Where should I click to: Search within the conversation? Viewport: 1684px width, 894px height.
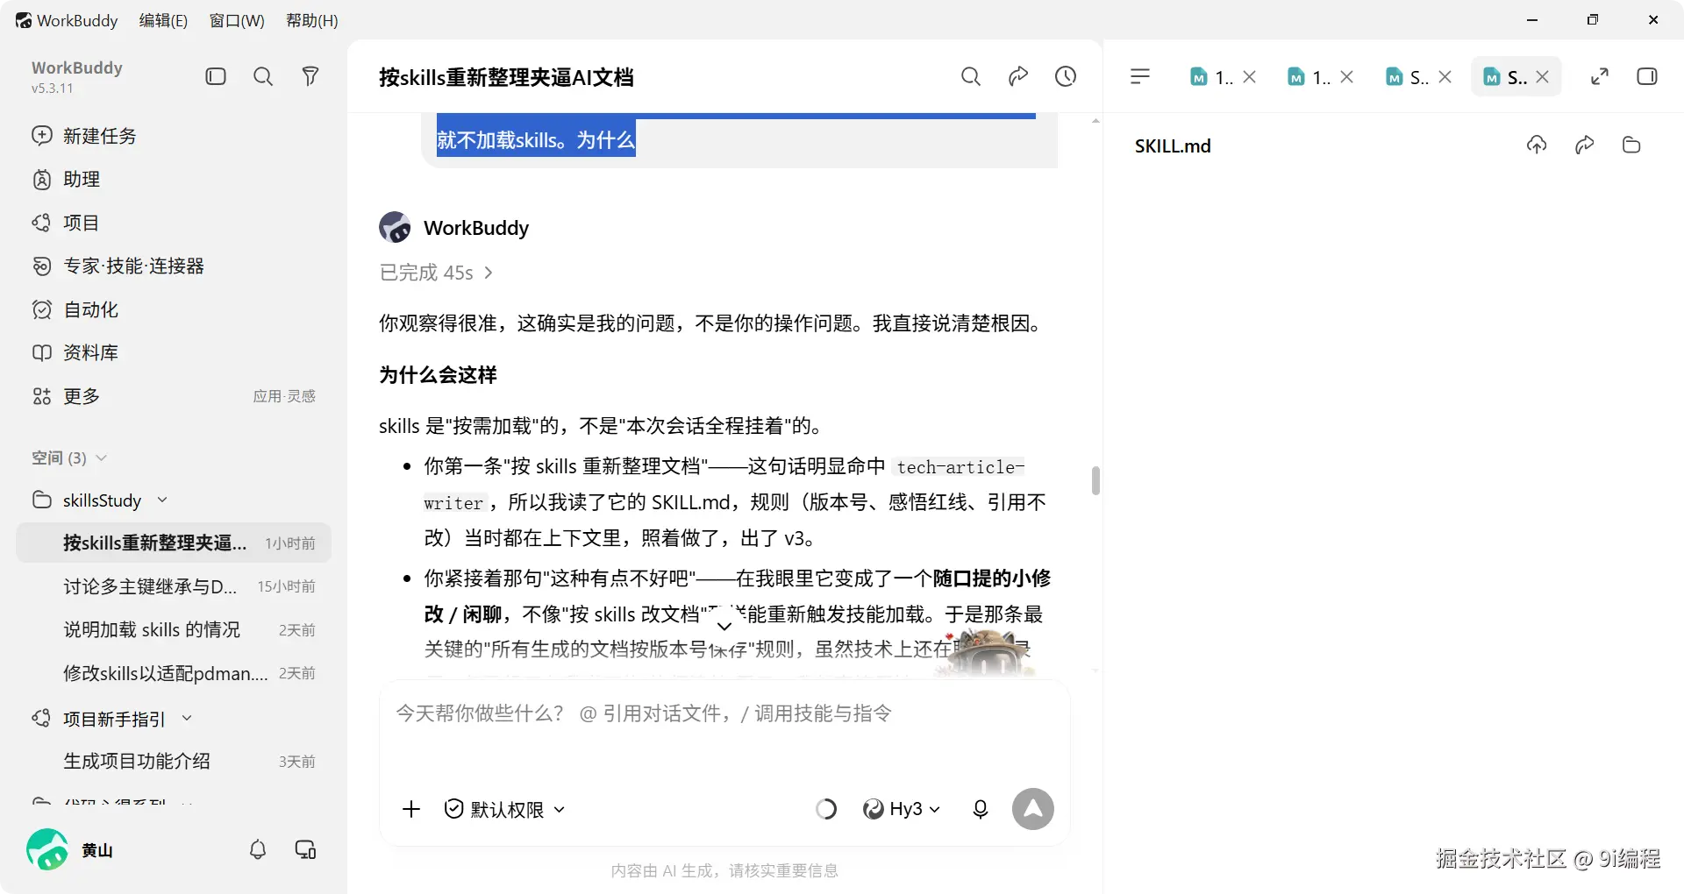click(970, 77)
